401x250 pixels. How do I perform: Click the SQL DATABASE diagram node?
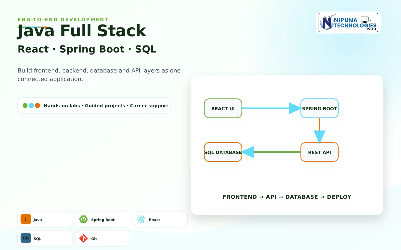click(223, 152)
